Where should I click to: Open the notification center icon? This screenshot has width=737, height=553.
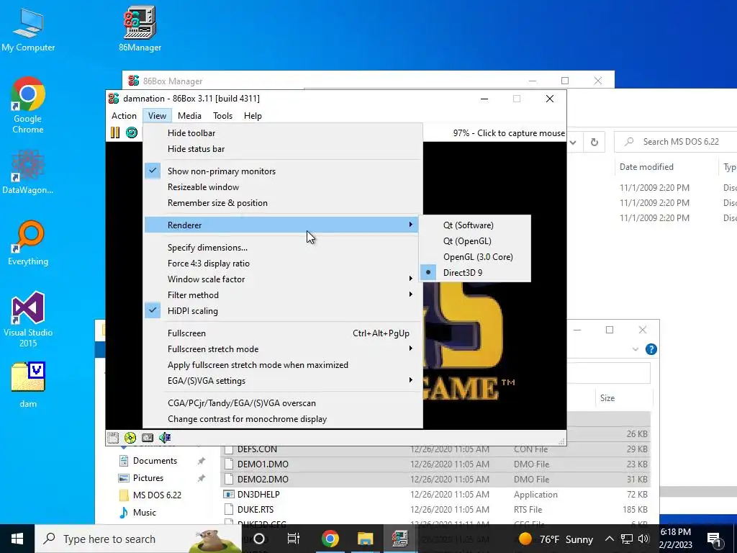click(715, 539)
